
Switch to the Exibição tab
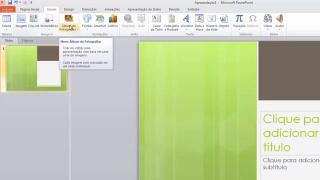pos(193,9)
